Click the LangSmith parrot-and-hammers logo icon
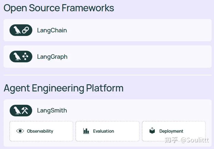The width and height of the screenshot is (214, 149). [x=21, y=111]
